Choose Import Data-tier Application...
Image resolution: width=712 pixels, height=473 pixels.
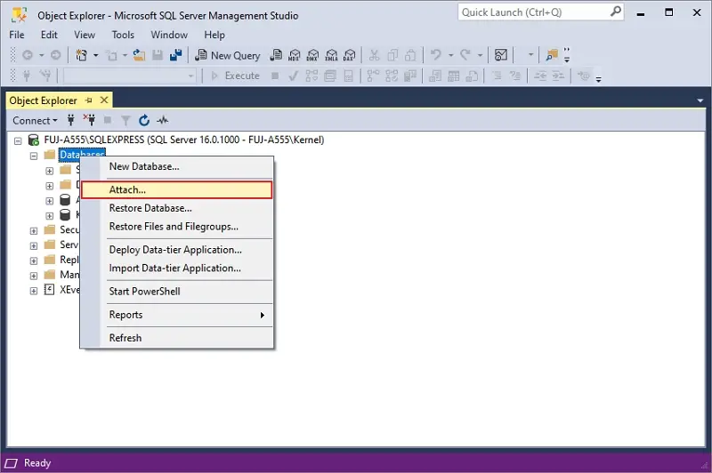pos(176,268)
